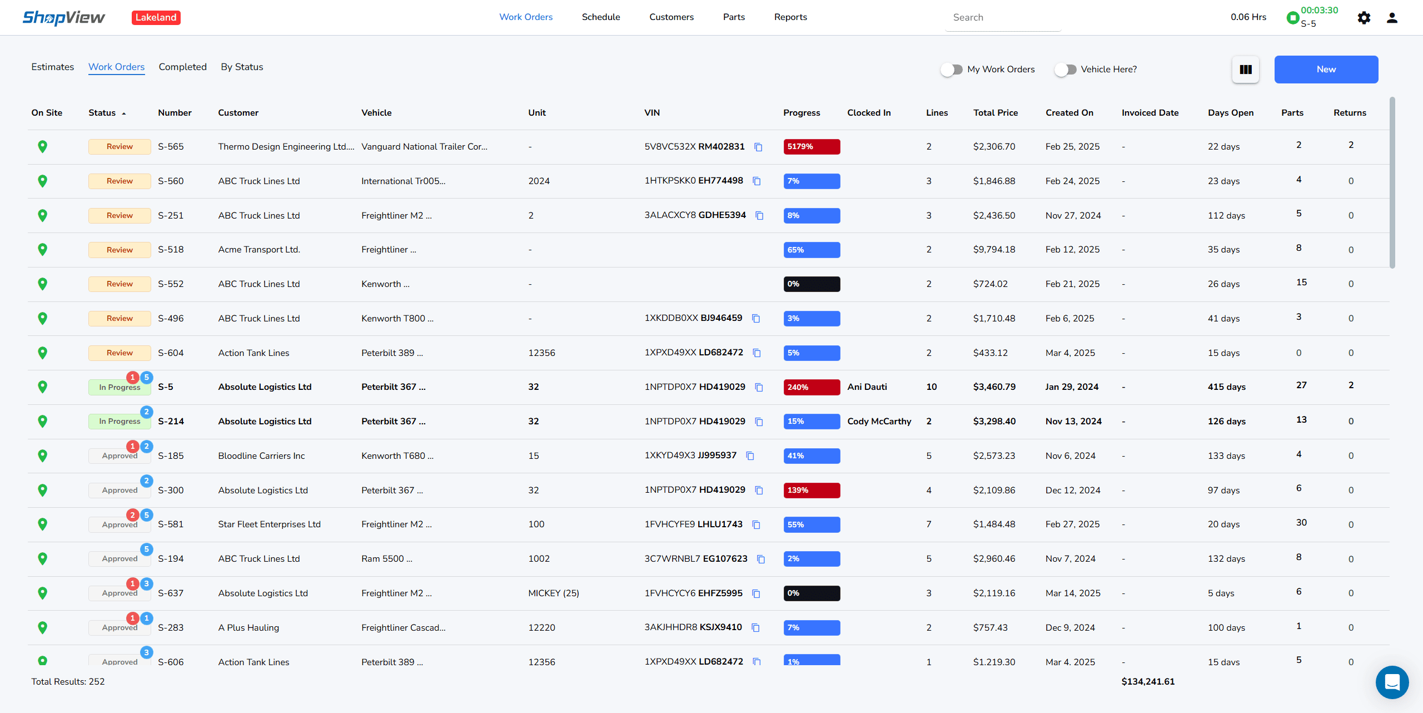The image size is (1423, 713).
Task: Open the settings gear icon
Action: [1364, 18]
